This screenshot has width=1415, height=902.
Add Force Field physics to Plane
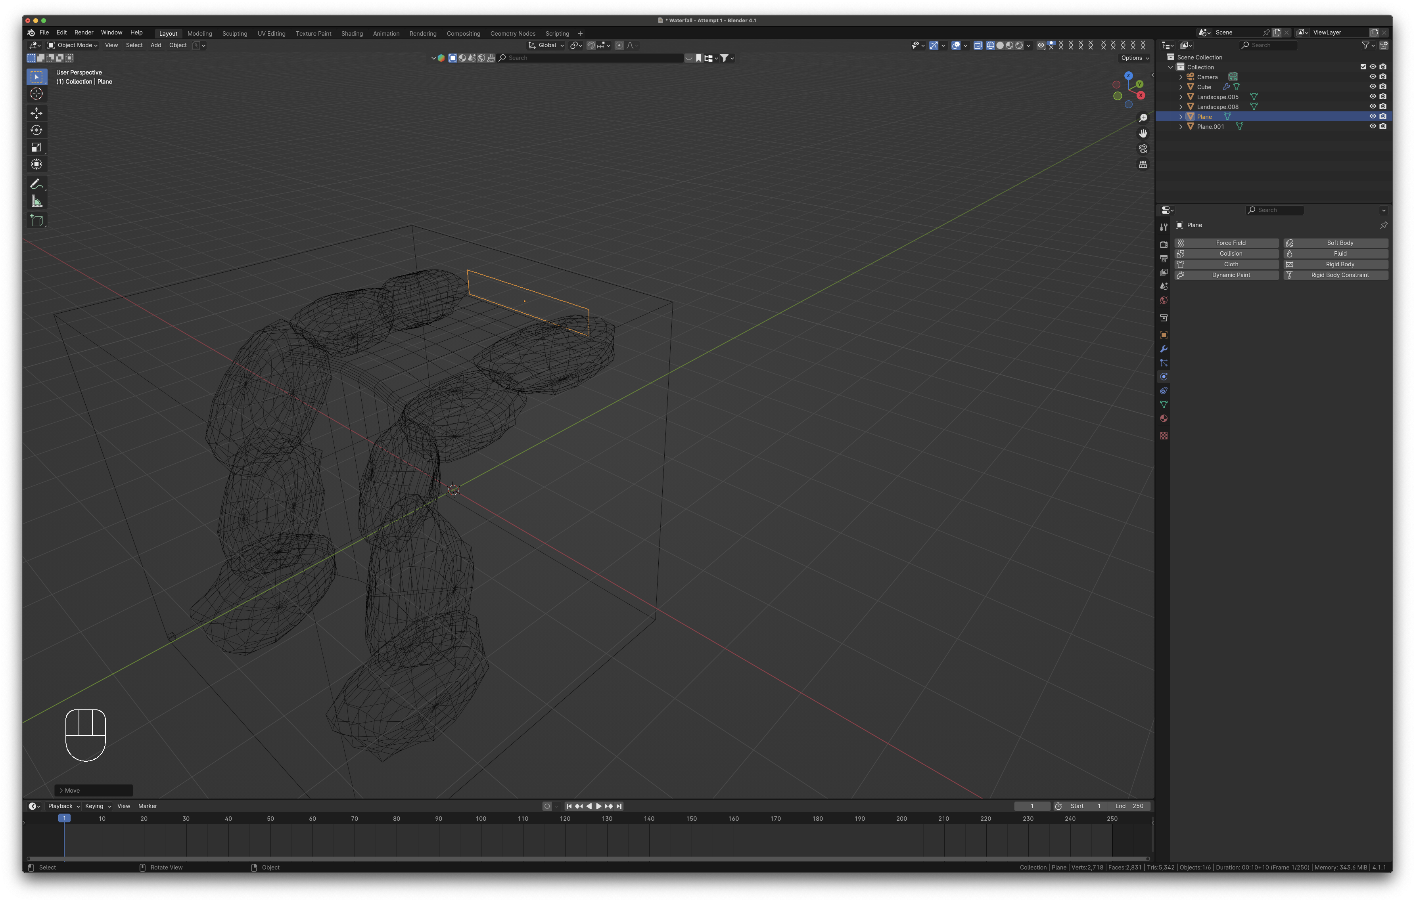[1226, 243]
